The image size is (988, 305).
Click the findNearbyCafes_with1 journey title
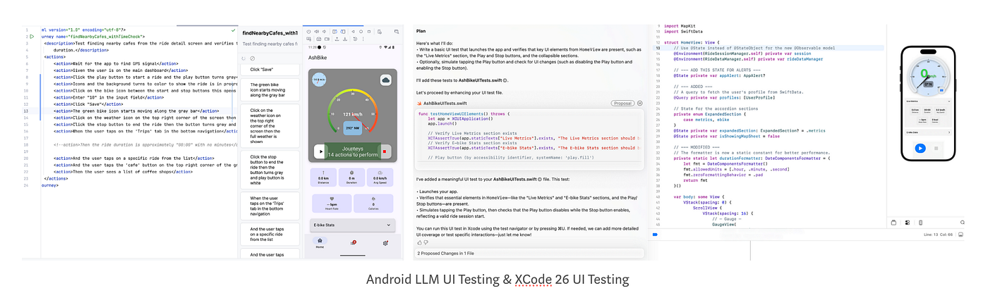pos(270,33)
